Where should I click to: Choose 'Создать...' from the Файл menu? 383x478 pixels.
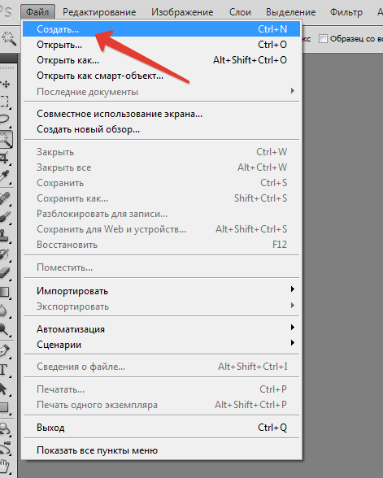[x=161, y=29]
